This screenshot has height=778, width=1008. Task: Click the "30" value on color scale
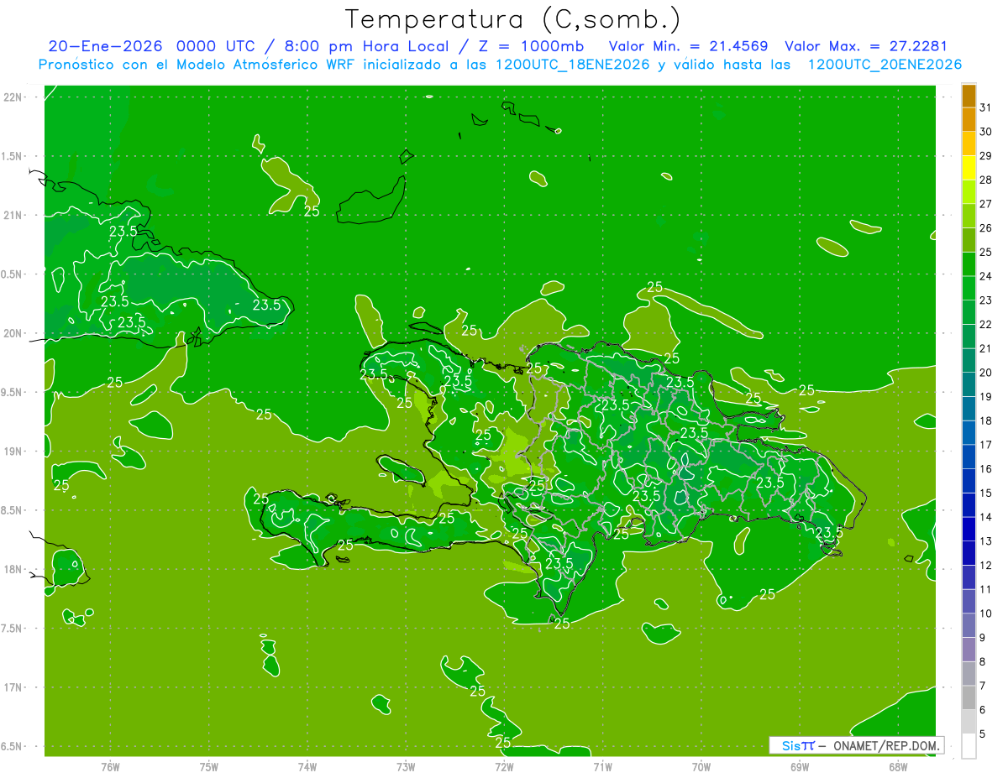[x=986, y=132]
